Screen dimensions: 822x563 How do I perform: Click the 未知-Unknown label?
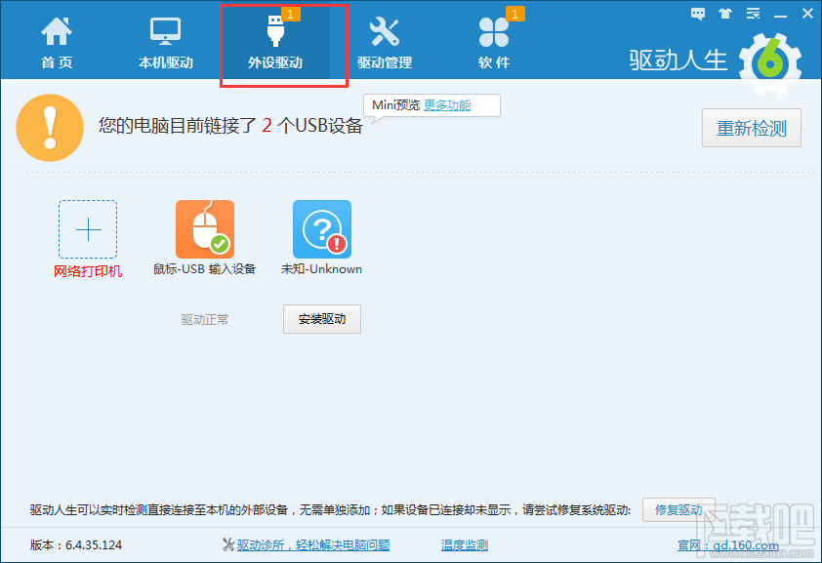click(x=321, y=269)
